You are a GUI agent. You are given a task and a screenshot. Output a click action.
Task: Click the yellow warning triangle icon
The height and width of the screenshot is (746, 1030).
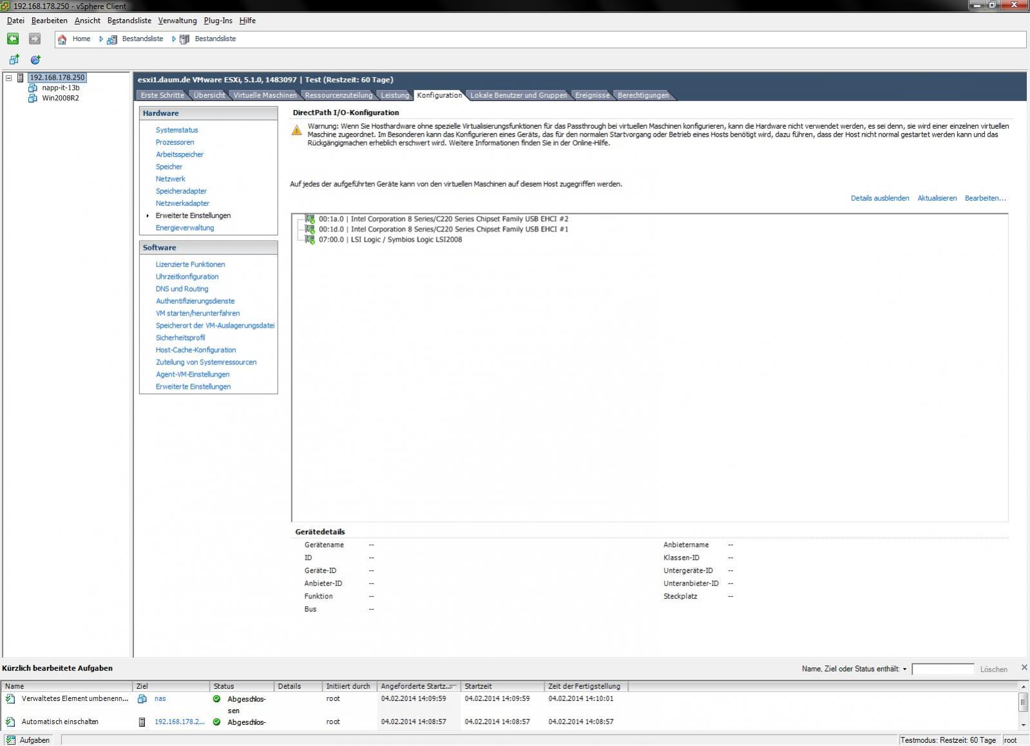click(x=296, y=131)
